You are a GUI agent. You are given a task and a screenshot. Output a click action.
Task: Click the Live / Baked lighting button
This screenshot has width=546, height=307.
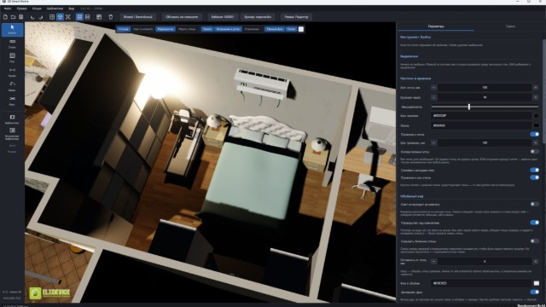point(138,17)
